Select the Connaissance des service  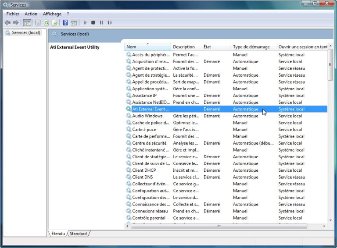(x=226, y=204)
